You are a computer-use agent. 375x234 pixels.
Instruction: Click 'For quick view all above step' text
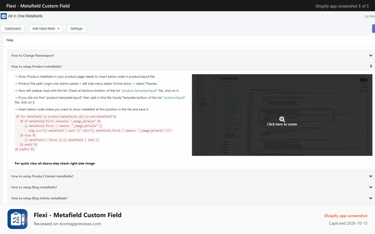click(x=55, y=163)
